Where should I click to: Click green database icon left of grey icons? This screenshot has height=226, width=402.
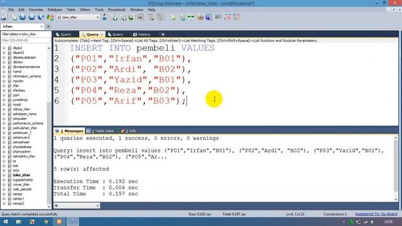point(132,18)
